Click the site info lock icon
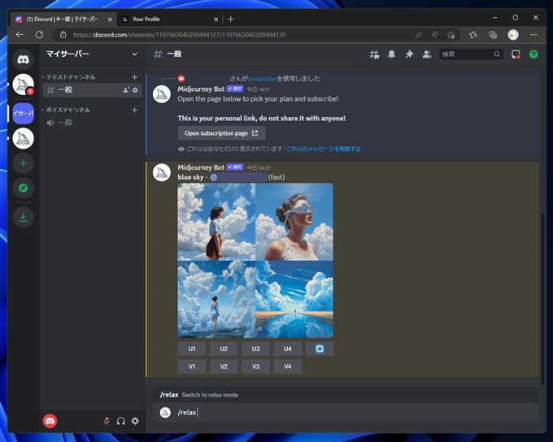Viewport: 553px width, 442px height. (x=63, y=35)
